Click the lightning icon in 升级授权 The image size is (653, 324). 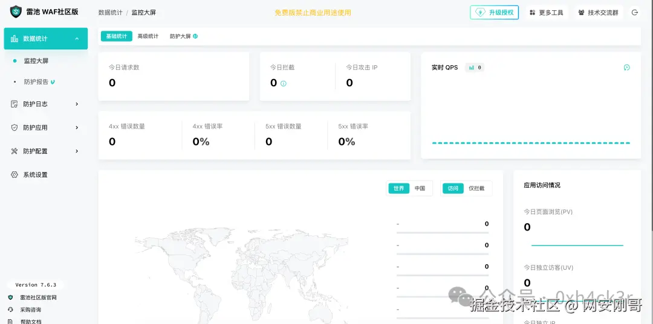click(480, 13)
